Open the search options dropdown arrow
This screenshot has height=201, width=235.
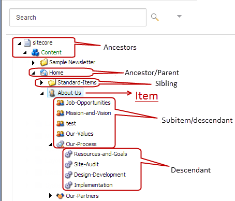tap(179, 16)
